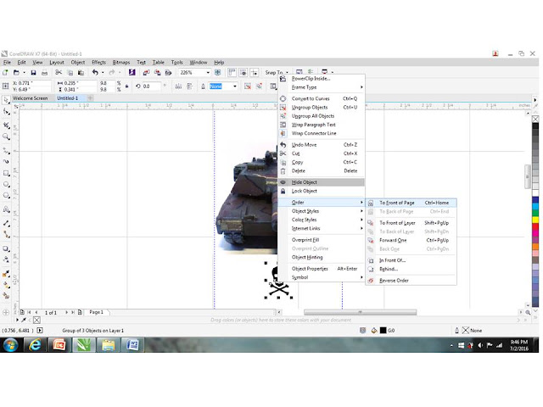The width and height of the screenshot is (543, 407).
Task: Toggle Show guidelines button
Action: coord(255,72)
